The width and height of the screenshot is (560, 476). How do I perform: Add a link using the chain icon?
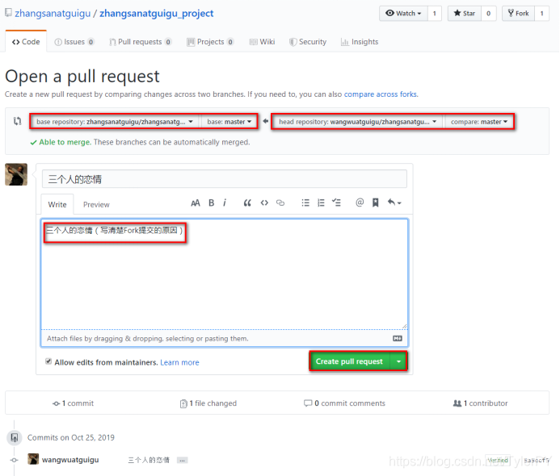point(280,203)
